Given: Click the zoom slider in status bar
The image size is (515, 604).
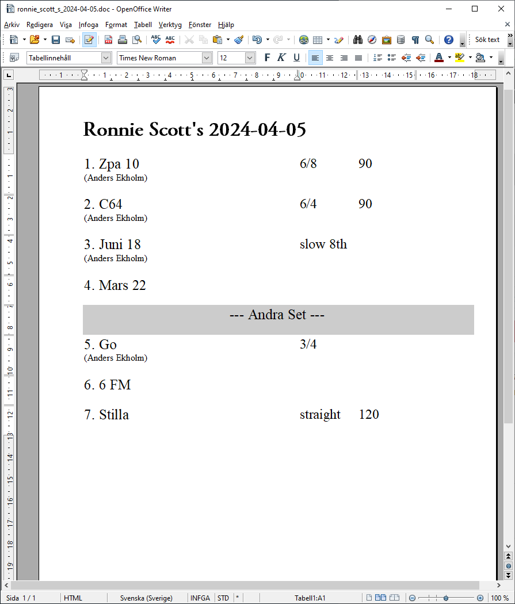Looking at the screenshot, I should [446, 598].
